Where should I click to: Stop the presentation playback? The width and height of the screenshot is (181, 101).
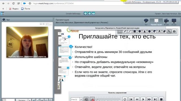coord(161,99)
